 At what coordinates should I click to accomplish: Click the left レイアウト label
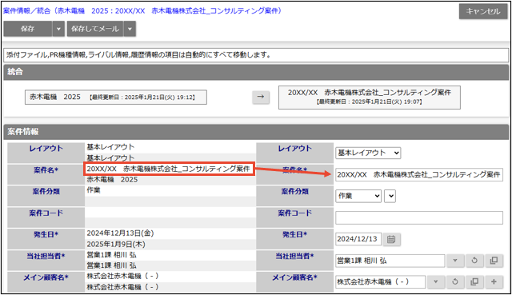(x=46, y=149)
